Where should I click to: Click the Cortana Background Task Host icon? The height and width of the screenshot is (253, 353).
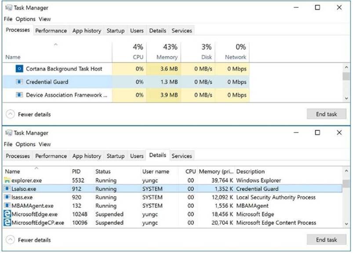coord(19,69)
